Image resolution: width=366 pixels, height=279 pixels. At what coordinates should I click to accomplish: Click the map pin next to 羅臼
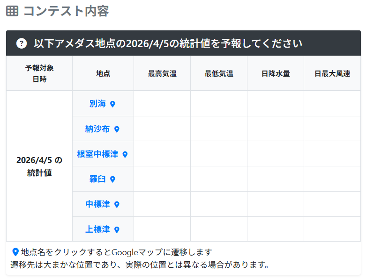click(x=112, y=179)
